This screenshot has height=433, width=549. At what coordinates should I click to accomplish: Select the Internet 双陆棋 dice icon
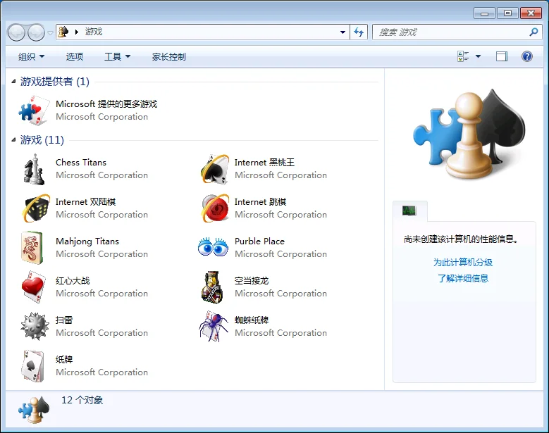coord(33,208)
